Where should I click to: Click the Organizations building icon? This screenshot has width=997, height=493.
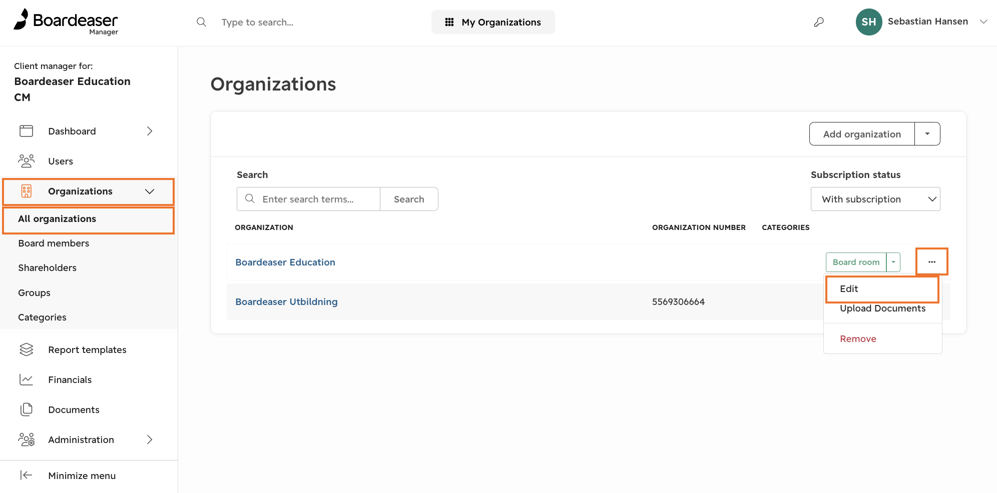click(x=27, y=191)
